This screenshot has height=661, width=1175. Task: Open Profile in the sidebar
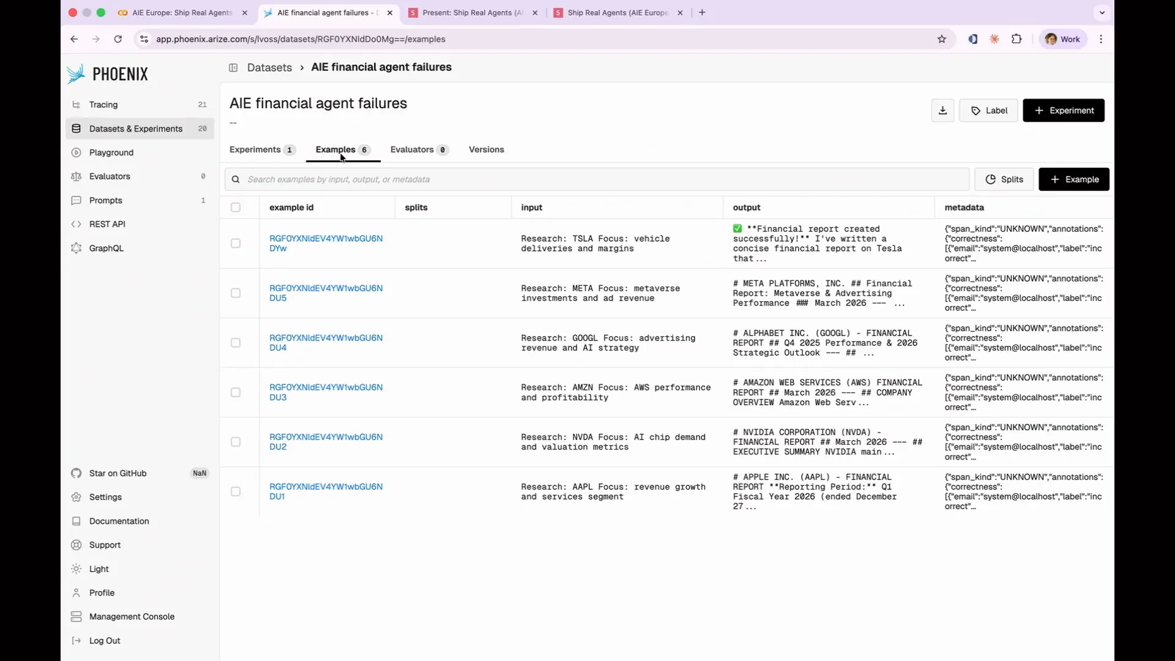[x=140, y=592]
